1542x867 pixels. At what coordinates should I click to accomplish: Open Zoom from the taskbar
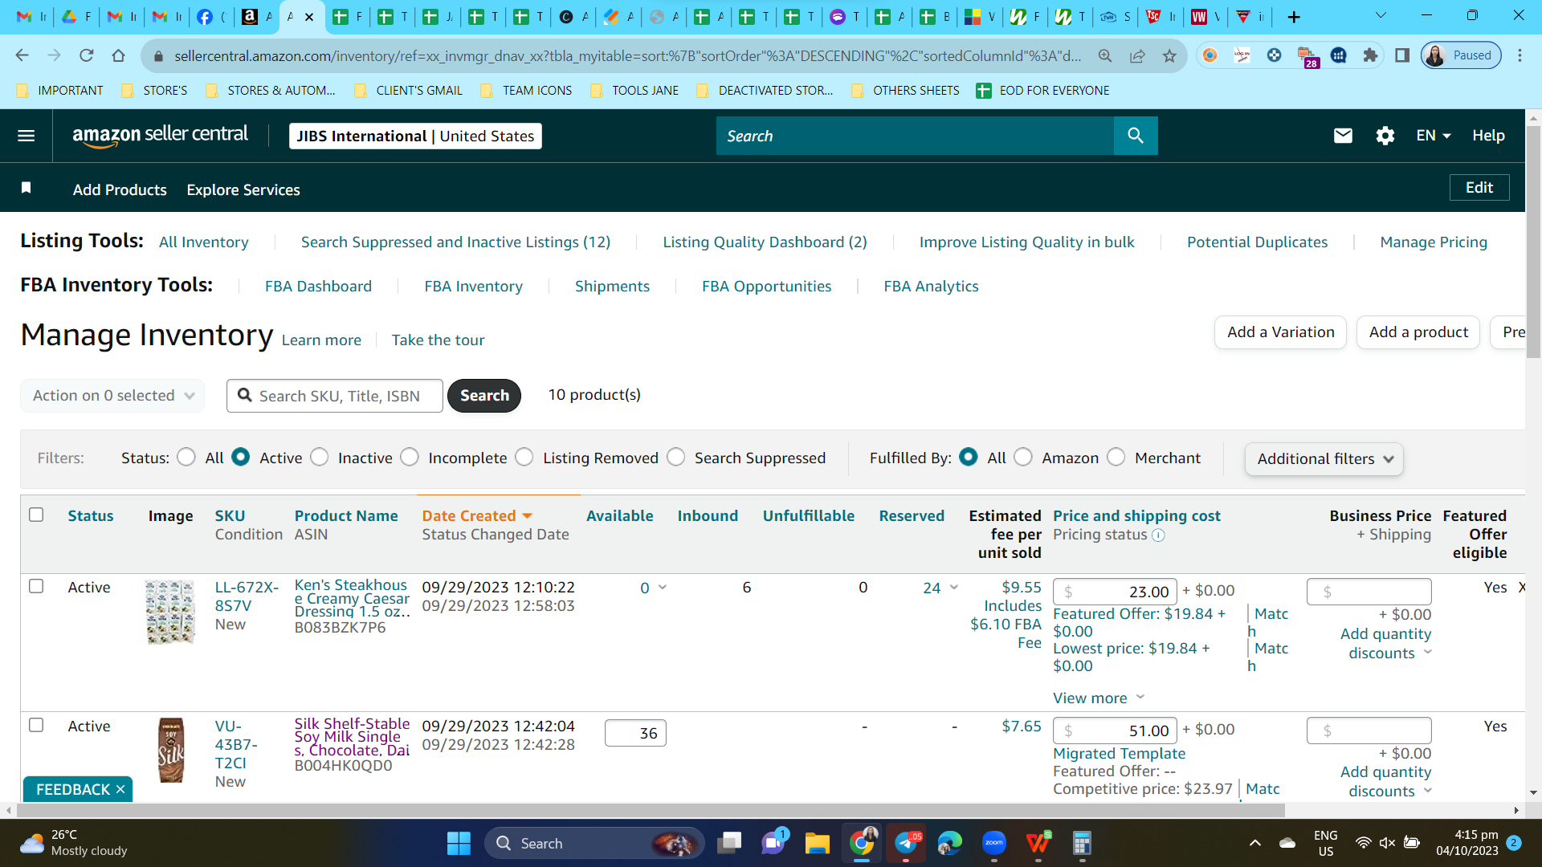994,843
